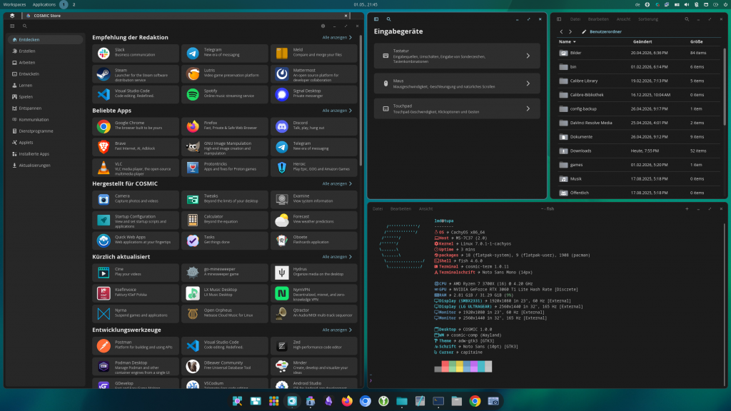Select the Downloads folder row
This screenshot has height=411, width=731.
pyautogui.click(x=639, y=151)
